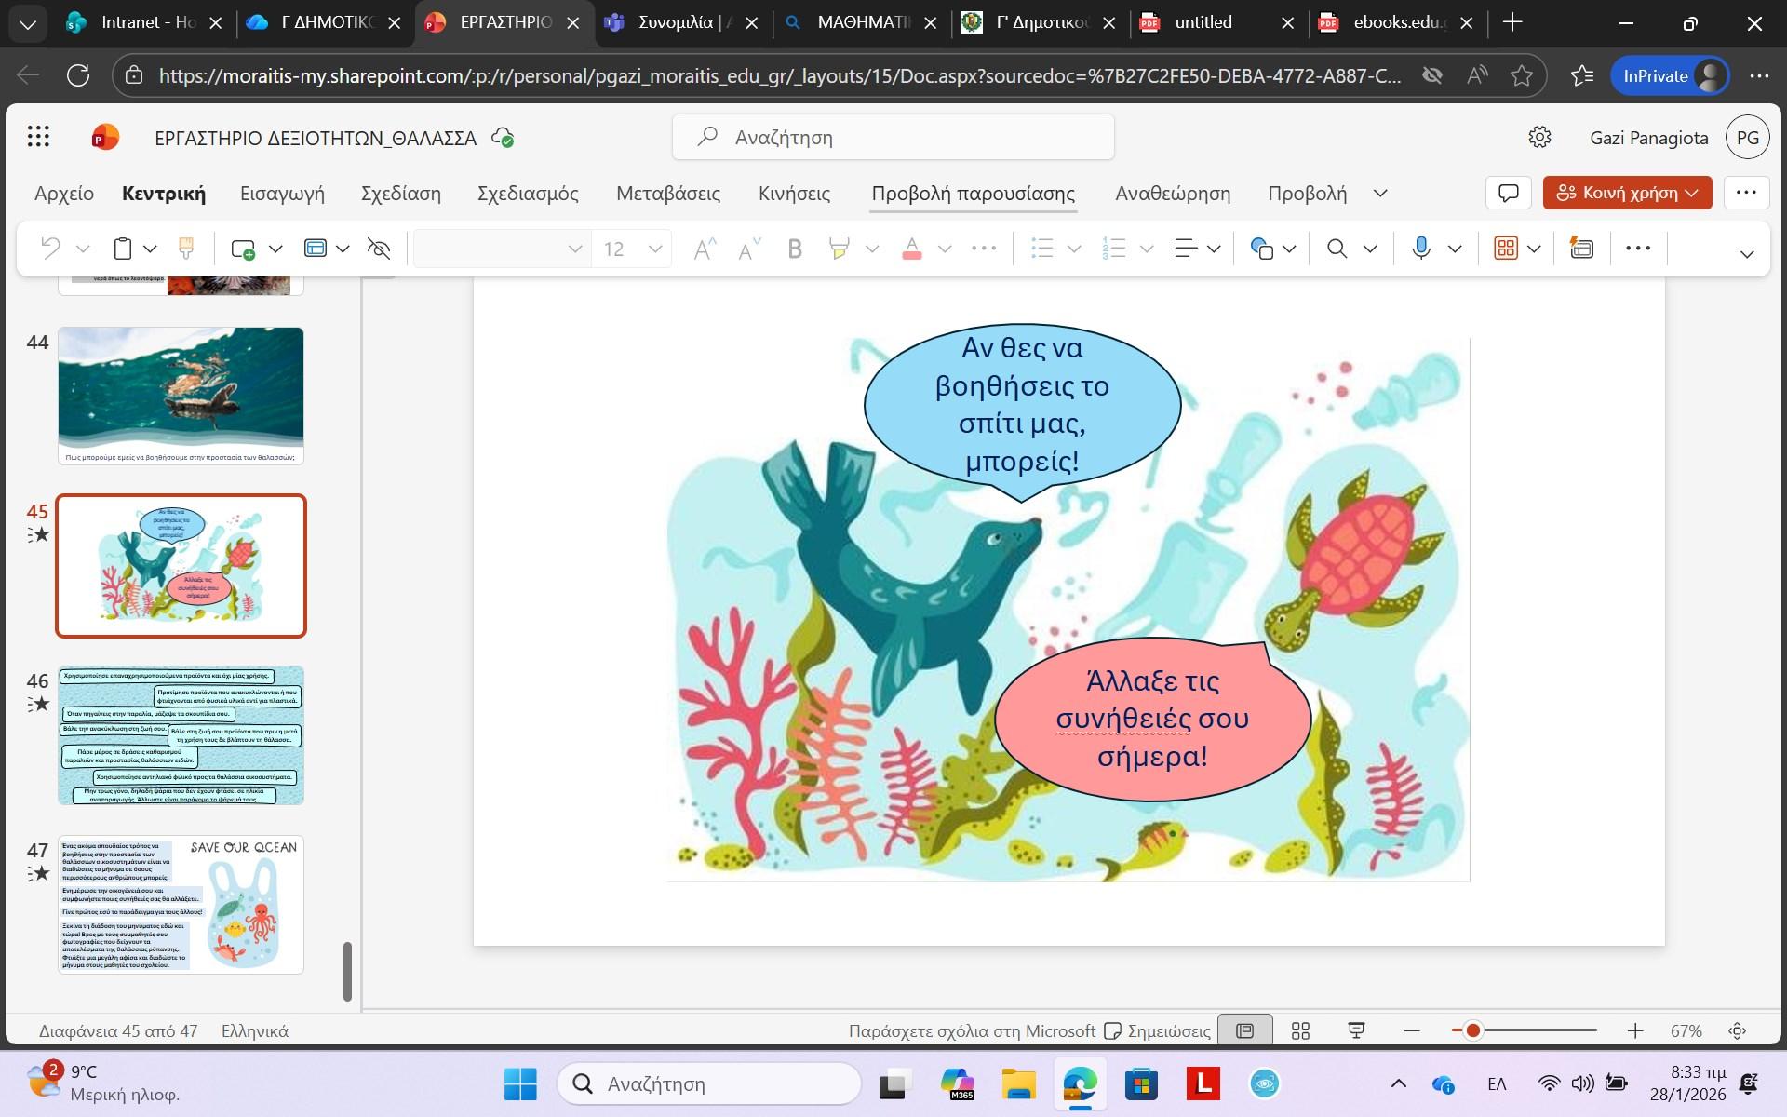The height and width of the screenshot is (1117, 1787).
Task: Click the Dictate microphone icon
Action: pyautogui.click(x=1420, y=249)
